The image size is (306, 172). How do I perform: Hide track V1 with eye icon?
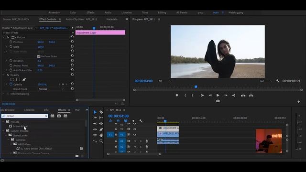tap(135, 135)
